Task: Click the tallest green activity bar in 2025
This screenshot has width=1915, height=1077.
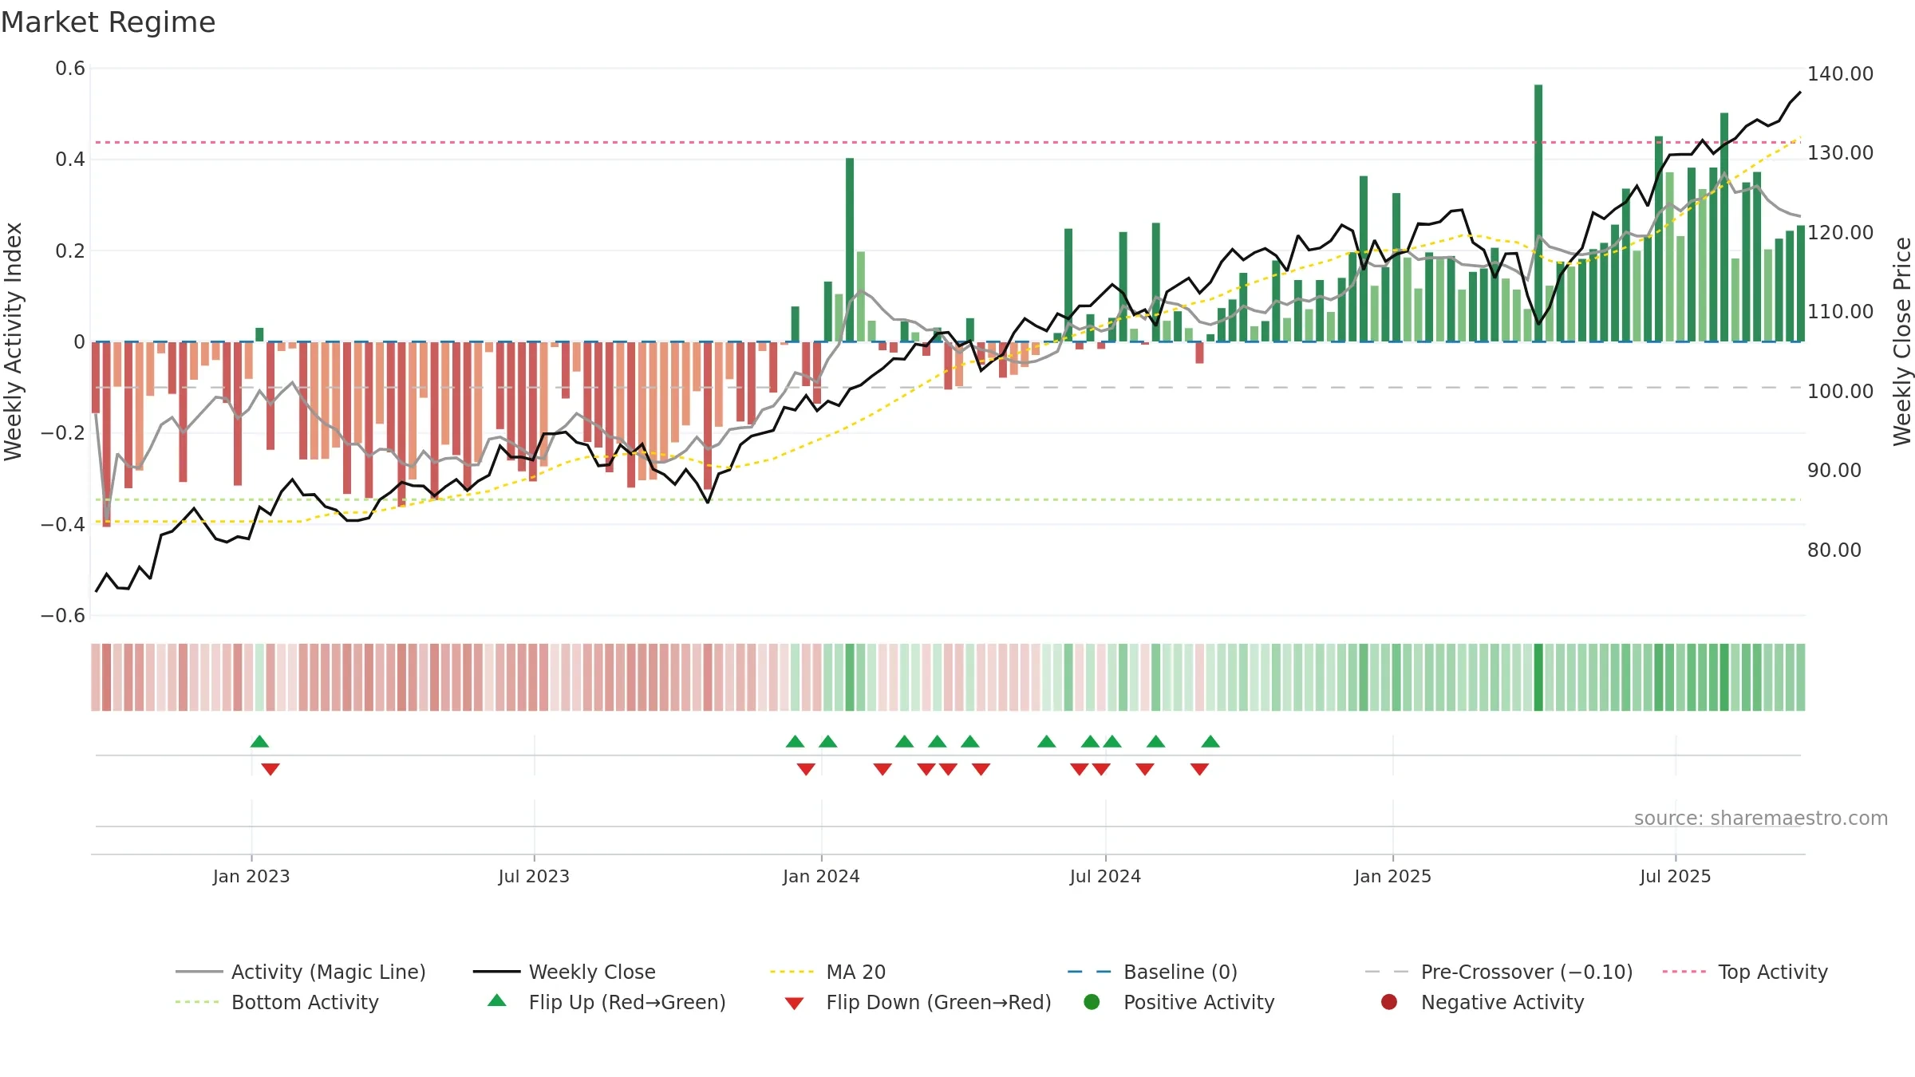Action: tap(1538, 213)
